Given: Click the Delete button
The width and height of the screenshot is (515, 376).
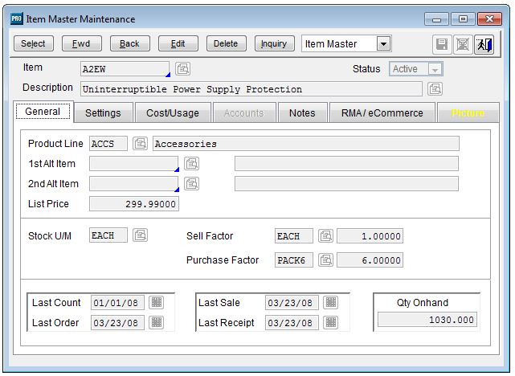Looking at the screenshot, I should point(227,43).
